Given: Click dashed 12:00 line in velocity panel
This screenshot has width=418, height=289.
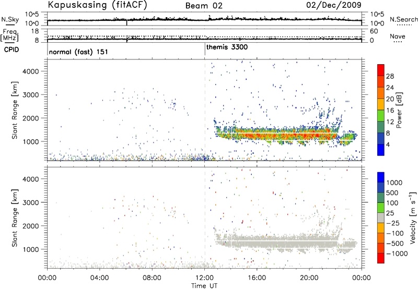Looking at the screenshot, I should [x=205, y=218].
